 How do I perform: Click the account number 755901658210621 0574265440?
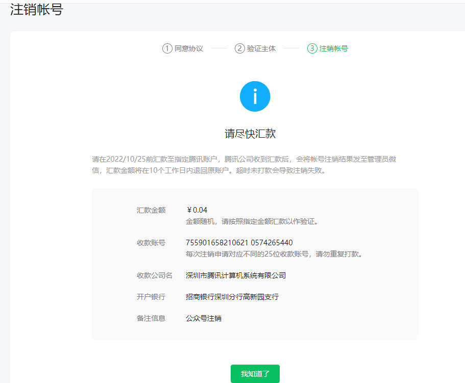(239, 243)
